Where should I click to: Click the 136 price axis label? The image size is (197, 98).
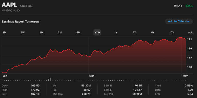click(x=190, y=67)
